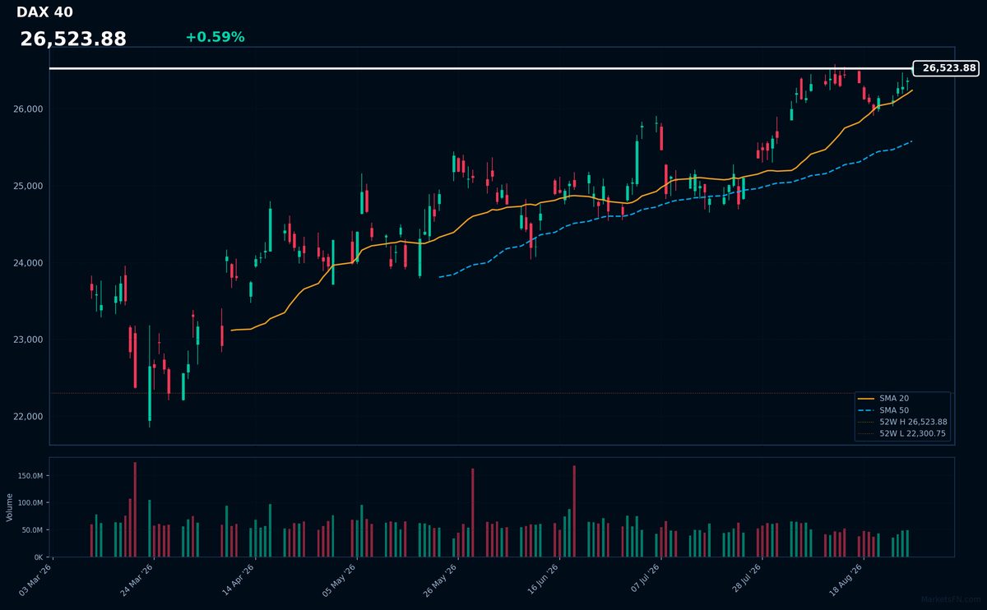Click the Volume axis title
The width and height of the screenshot is (987, 610).
click(x=10, y=507)
